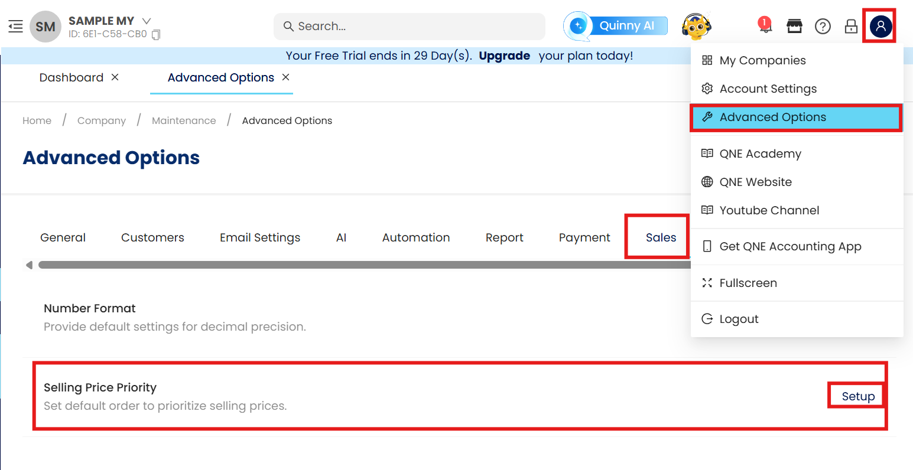Open the user profile avatar menu
Screen dimensions: 913x470
pyautogui.click(x=880, y=26)
